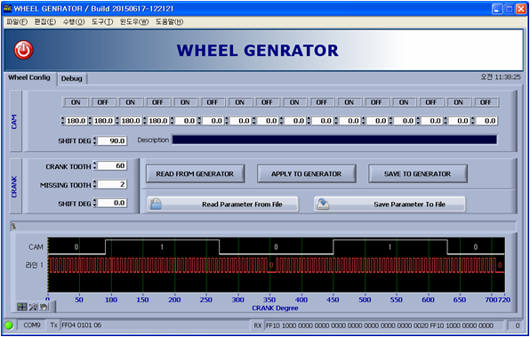
Task: Toggle the second OFF button in CAM row
Action: click(x=157, y=102)
